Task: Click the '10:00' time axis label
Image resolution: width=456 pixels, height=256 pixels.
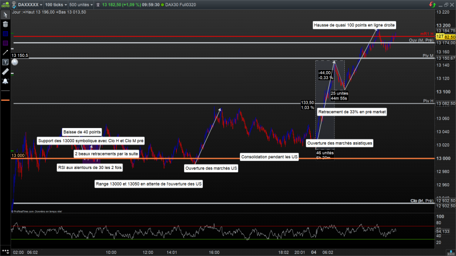Action: [111, 253]
